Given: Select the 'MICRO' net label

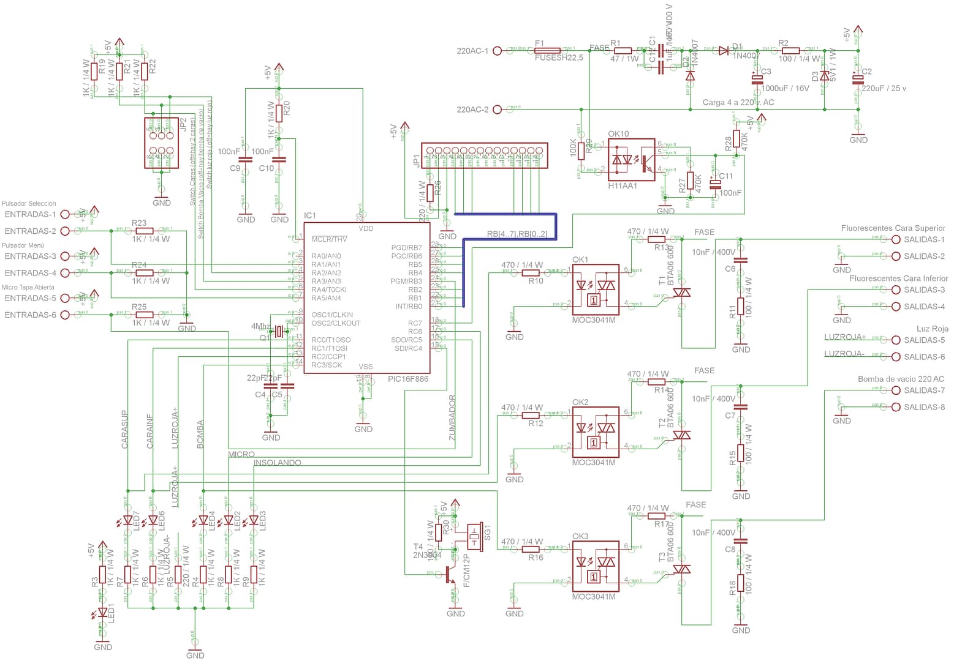Looking at the screenshot, I should point(241,455).
